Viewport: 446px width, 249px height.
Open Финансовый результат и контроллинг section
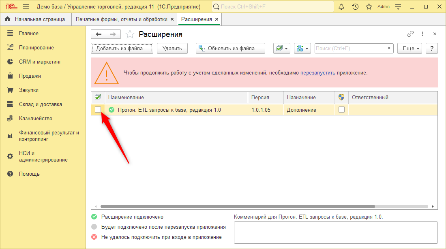click(49, 136)
